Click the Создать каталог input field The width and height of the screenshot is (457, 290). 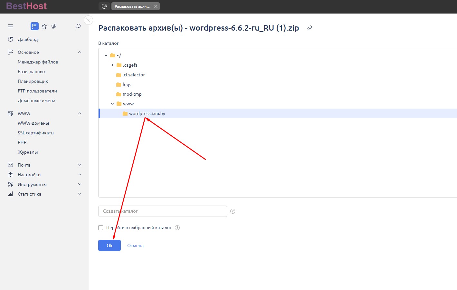point(162,211)
